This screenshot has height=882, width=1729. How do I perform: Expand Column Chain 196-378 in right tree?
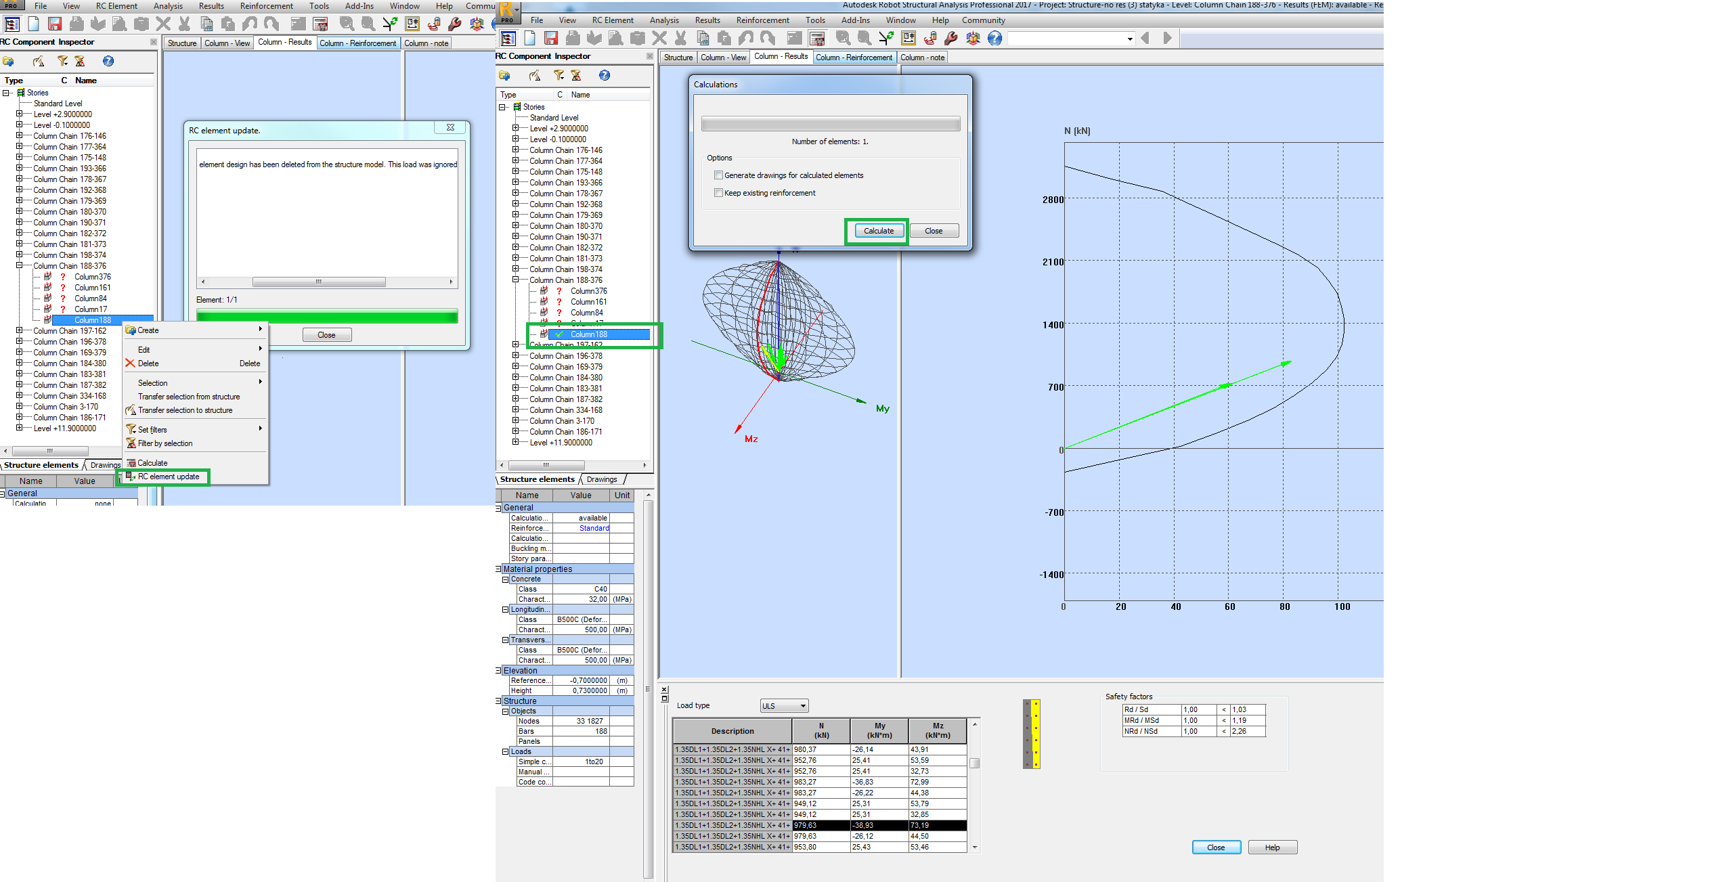pyautogui.click(x=515, y=355)
